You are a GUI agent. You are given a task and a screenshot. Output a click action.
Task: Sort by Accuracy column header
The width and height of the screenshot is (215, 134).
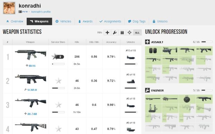[111, 42]
